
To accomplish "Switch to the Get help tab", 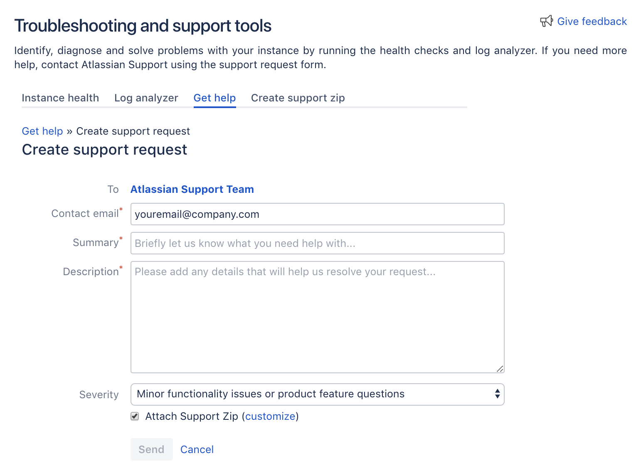I will pyautogui.click(x=214, y=98).
